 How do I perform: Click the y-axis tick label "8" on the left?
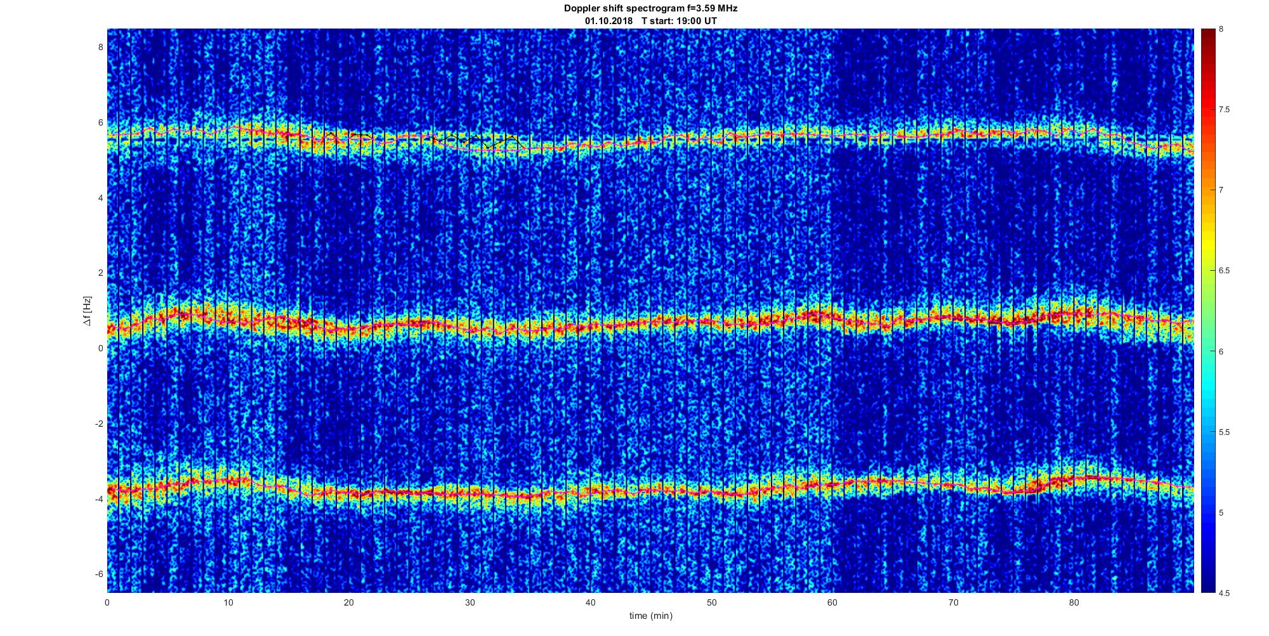[100, 48]
